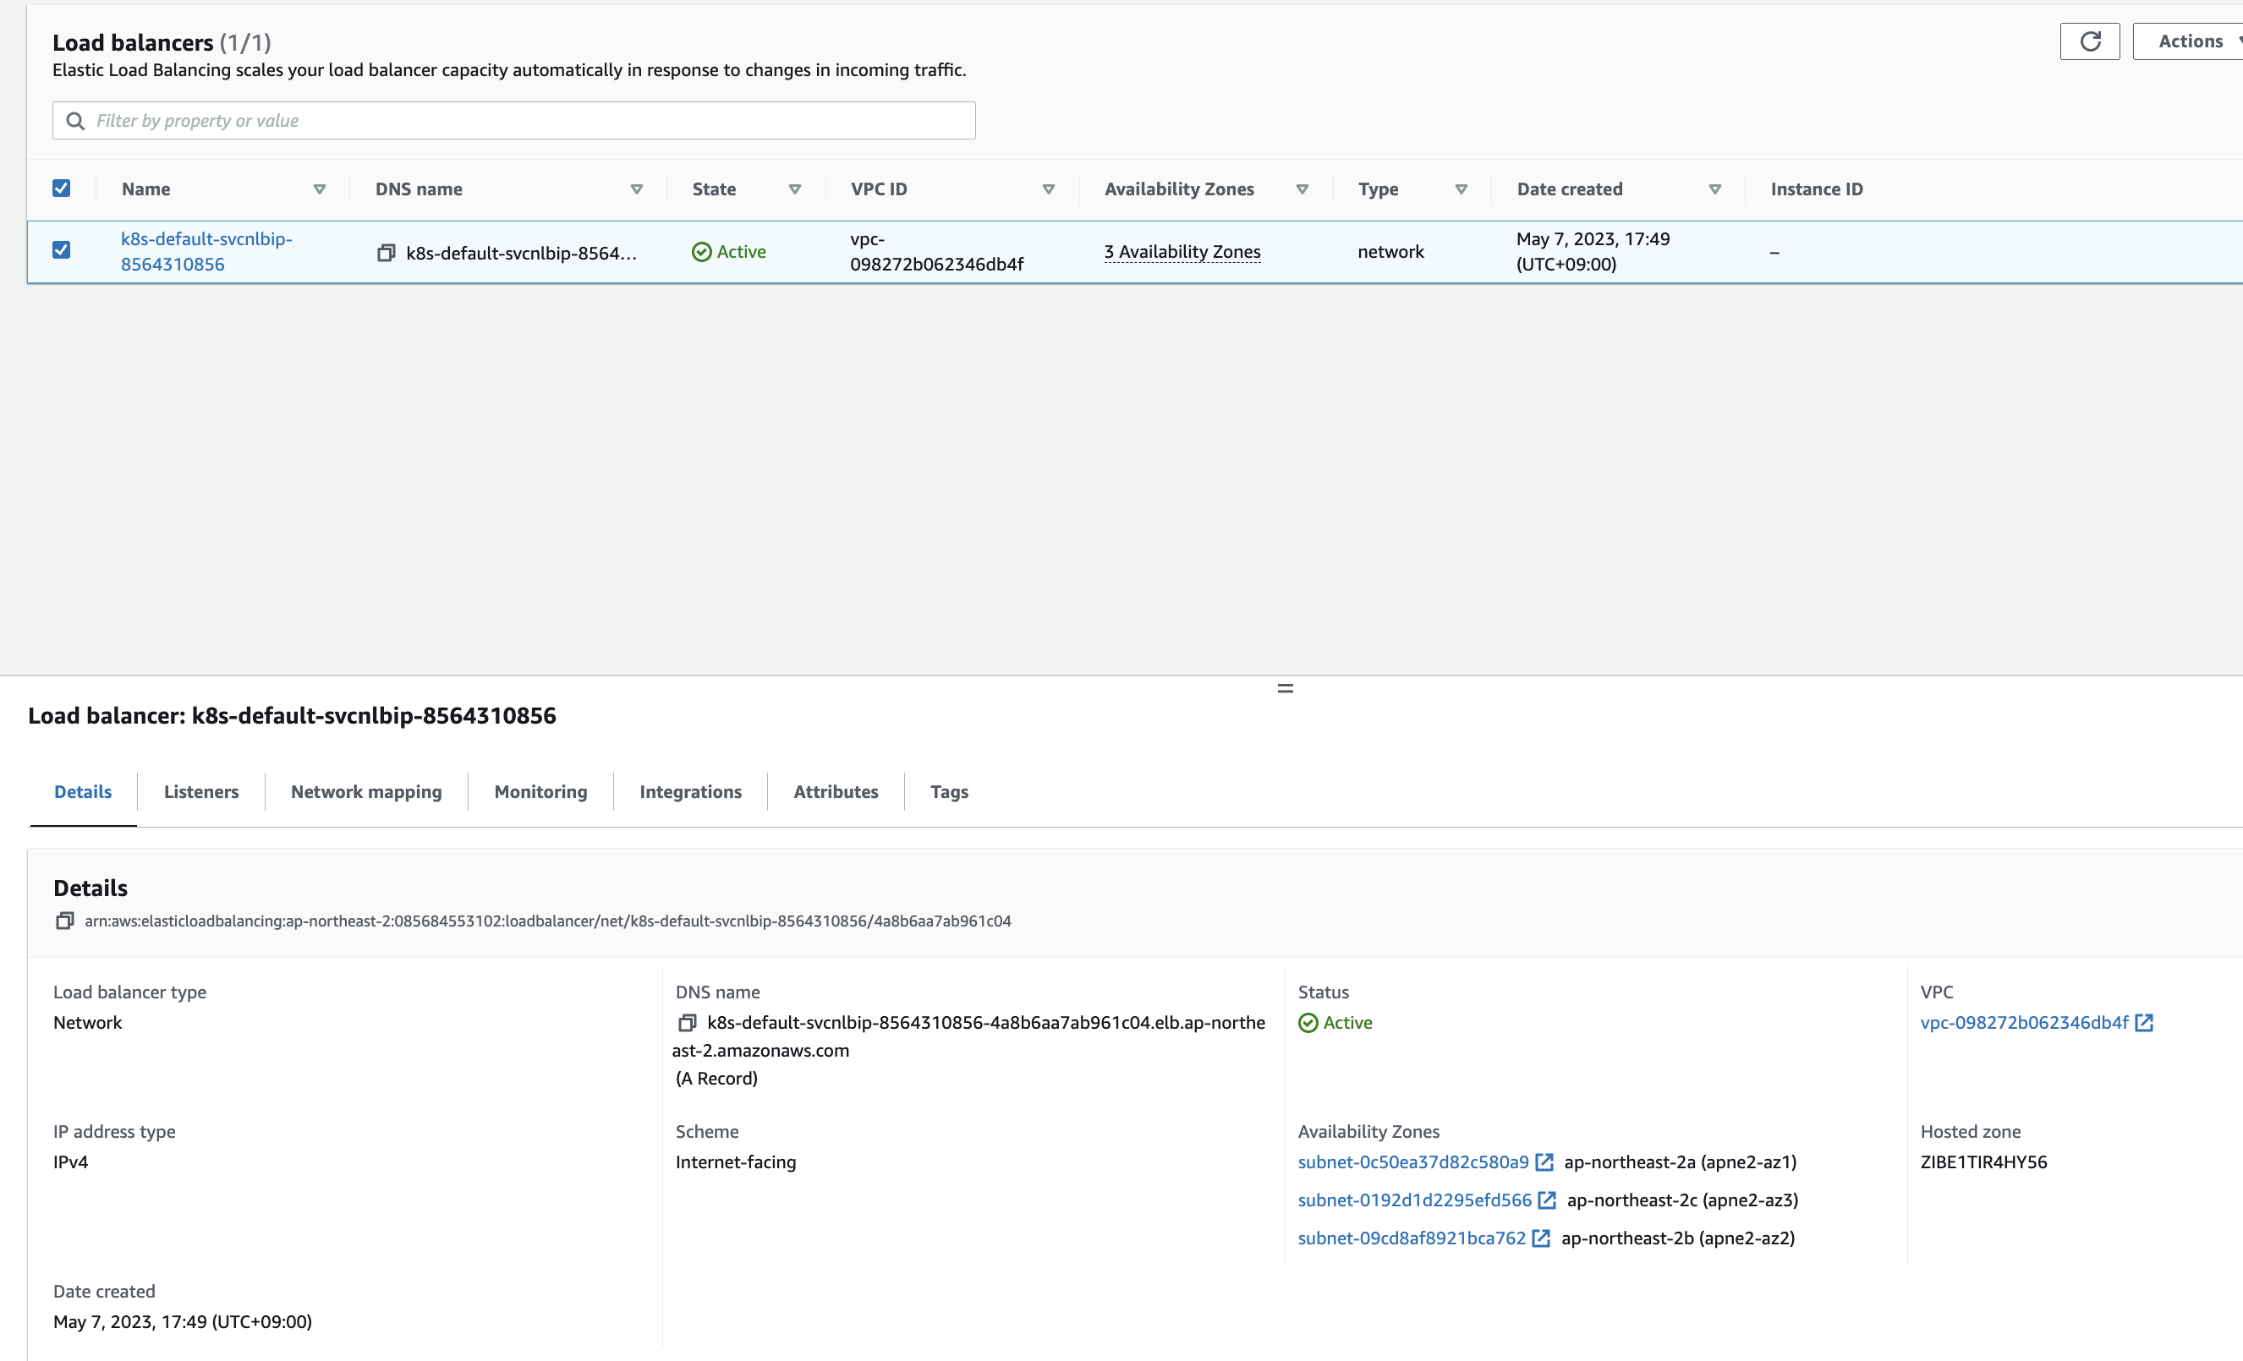This screenshot has width=2243, height=1361.
Task: Open external link icon for subnet-0c50ea37d82c580a9
Action: point(1544,1161)
